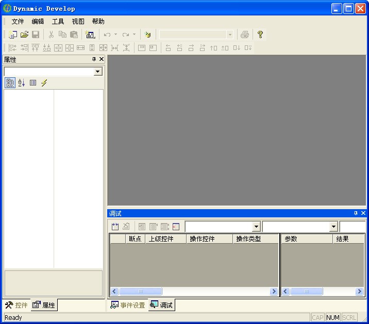Image resolution: width=369 pixels, height=324 pixels.
Task: Click the Open folder toolbar icon
Action: point(24,35)
